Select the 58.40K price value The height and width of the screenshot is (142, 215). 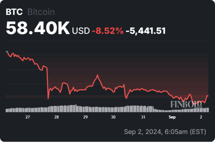pyautogui.click(x=37, y=29)
